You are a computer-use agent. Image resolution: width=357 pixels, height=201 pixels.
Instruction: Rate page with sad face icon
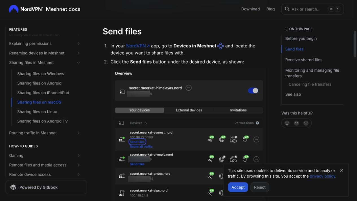(306, 123)
